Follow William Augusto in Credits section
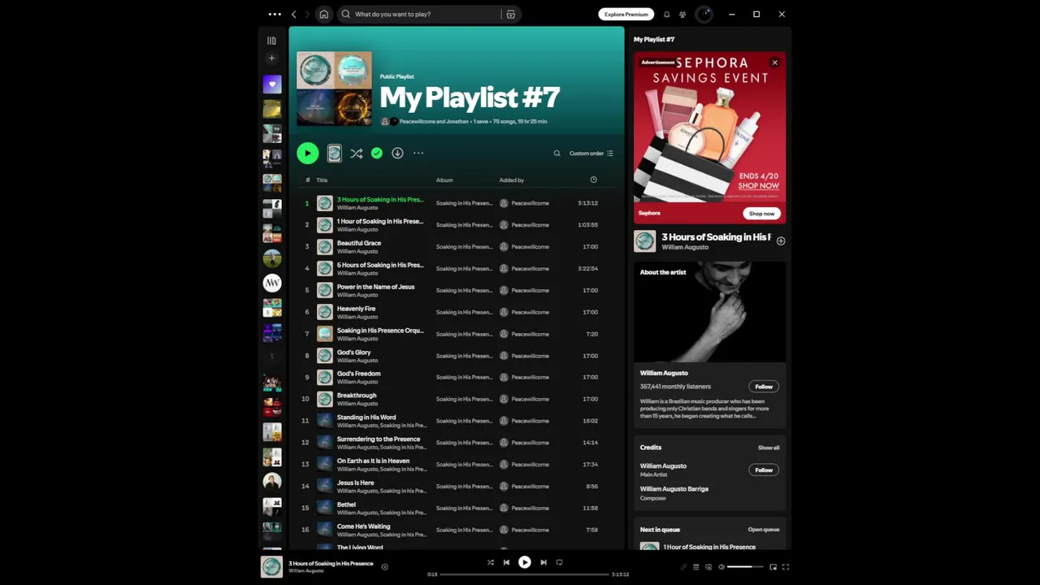This screenshot has height=585, width=1040. [x=764, y=470]
